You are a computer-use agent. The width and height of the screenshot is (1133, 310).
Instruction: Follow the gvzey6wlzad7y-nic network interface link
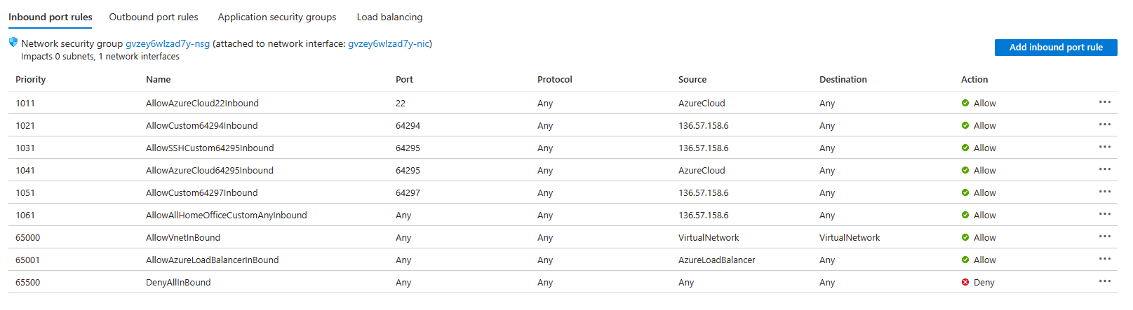pos(389,43)
